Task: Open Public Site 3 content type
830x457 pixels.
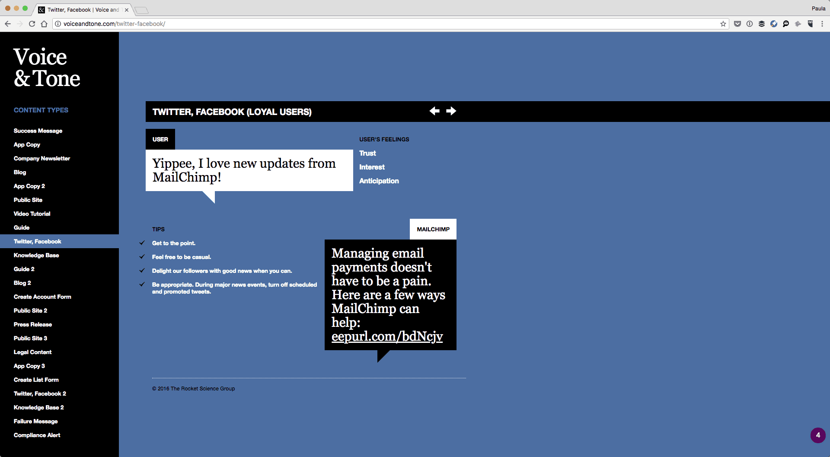Action: click(x=31, y=338)
